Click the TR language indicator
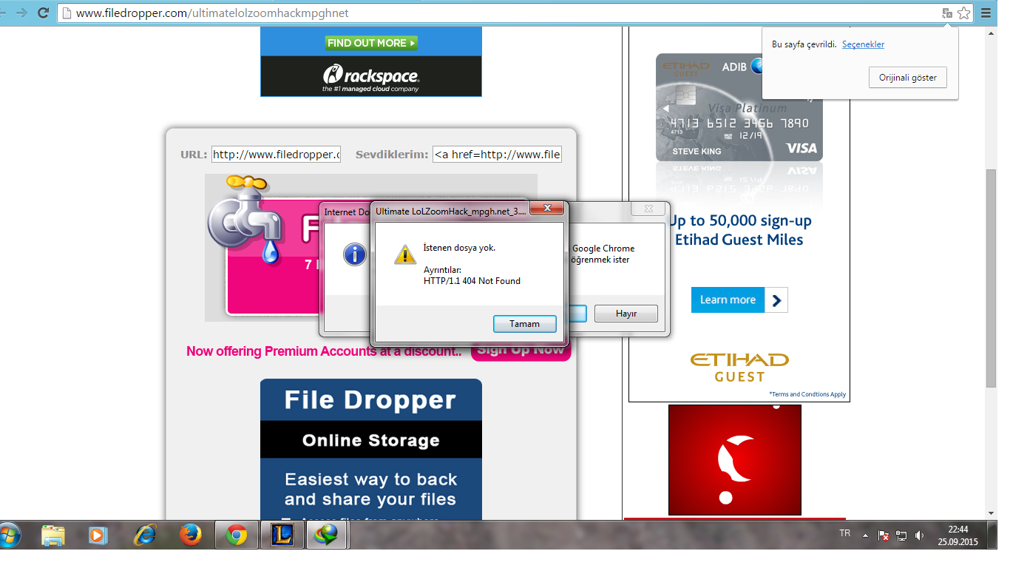This screenshot has width=1010, height=568. 845,533
